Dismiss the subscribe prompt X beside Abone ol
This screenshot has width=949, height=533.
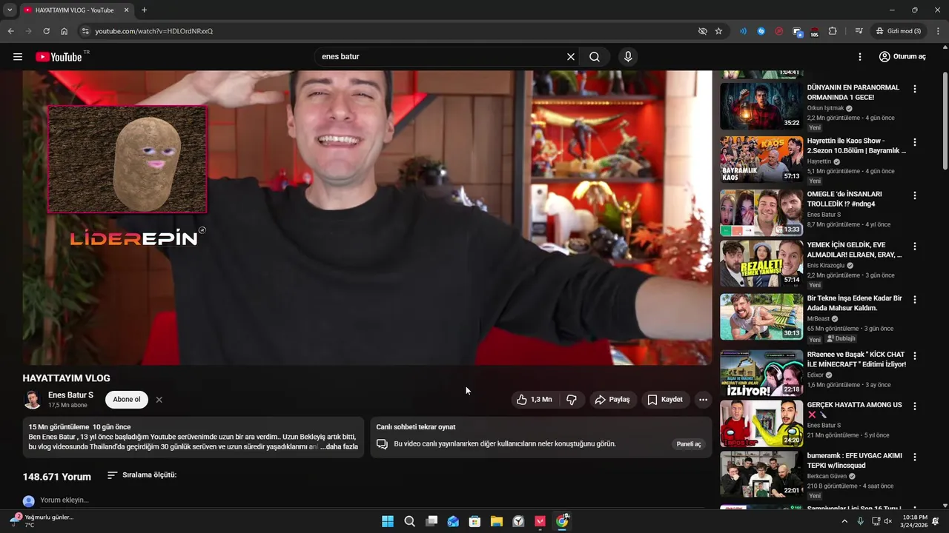(x=159, y=400)
